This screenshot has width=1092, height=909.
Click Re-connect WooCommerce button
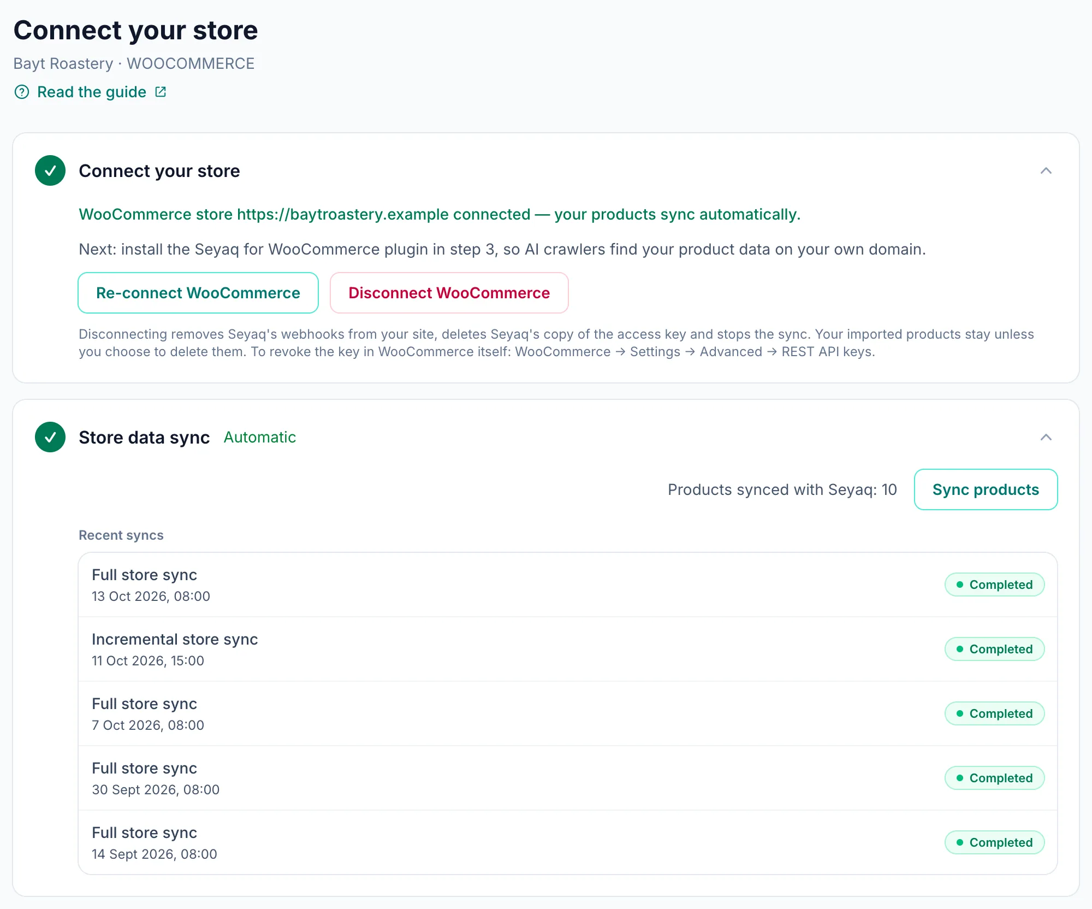198,293
